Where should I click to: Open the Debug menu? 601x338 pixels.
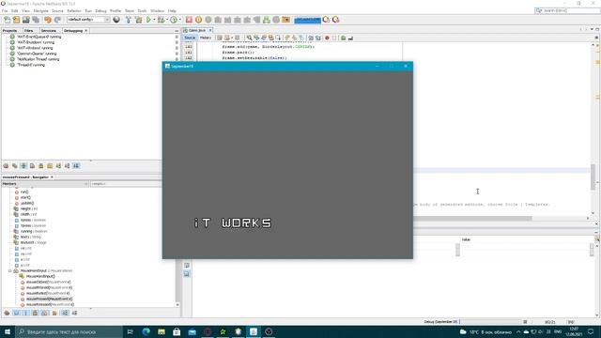pos(100,10)
